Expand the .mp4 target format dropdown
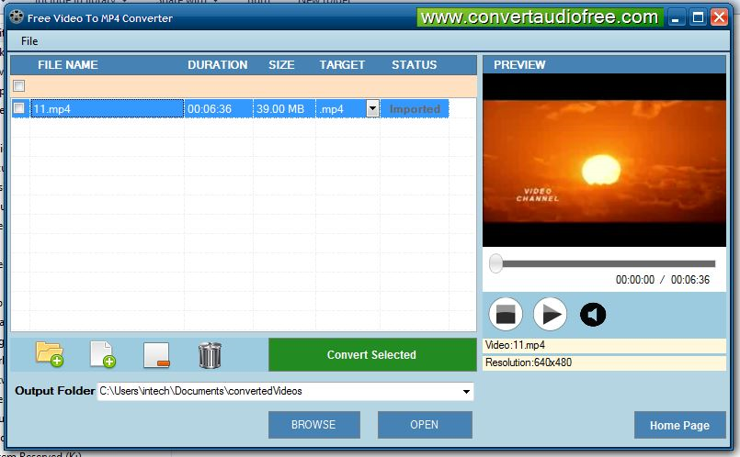This screenshot has width=740, height=457. pos(372,108)
